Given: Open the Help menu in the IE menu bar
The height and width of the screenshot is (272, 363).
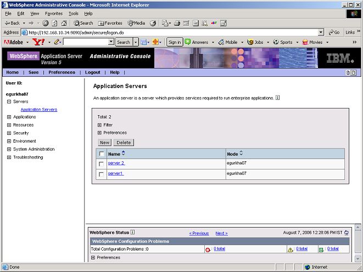Looking at the screenshot, I should [88, 14].
